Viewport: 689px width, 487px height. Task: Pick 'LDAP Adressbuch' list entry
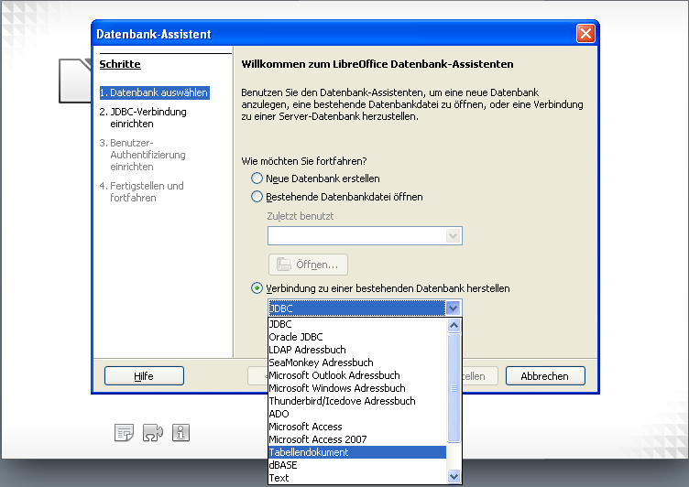pyautogui.click(x=357, y=350)
